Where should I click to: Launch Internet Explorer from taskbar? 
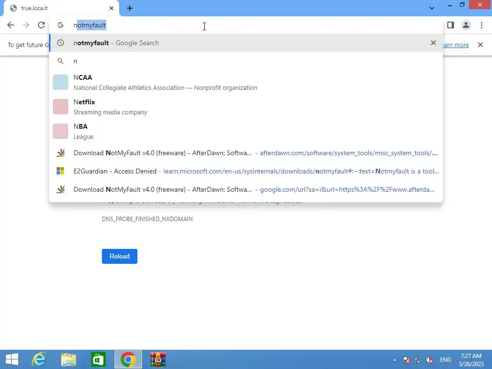pos(39,359)
